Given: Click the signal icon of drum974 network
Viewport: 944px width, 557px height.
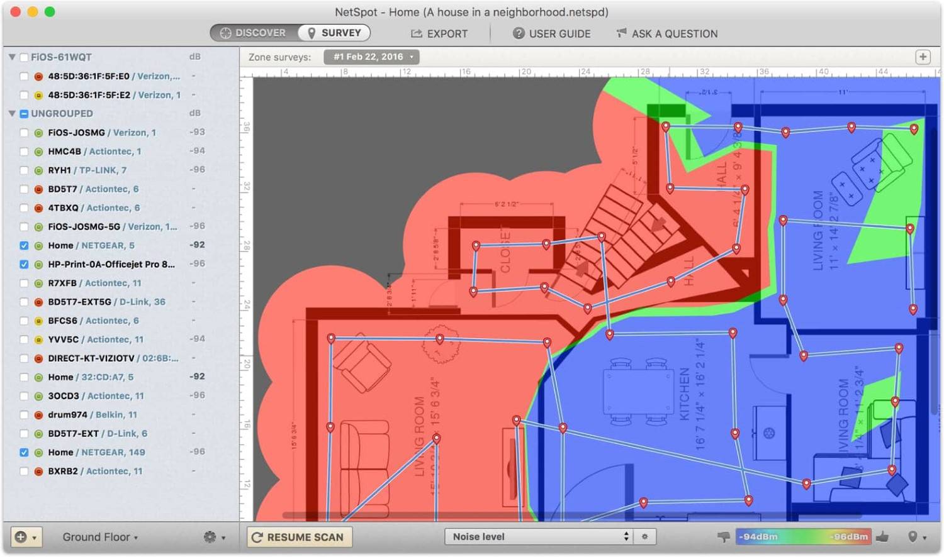Looking at the screenshot, I should [38, 415].
